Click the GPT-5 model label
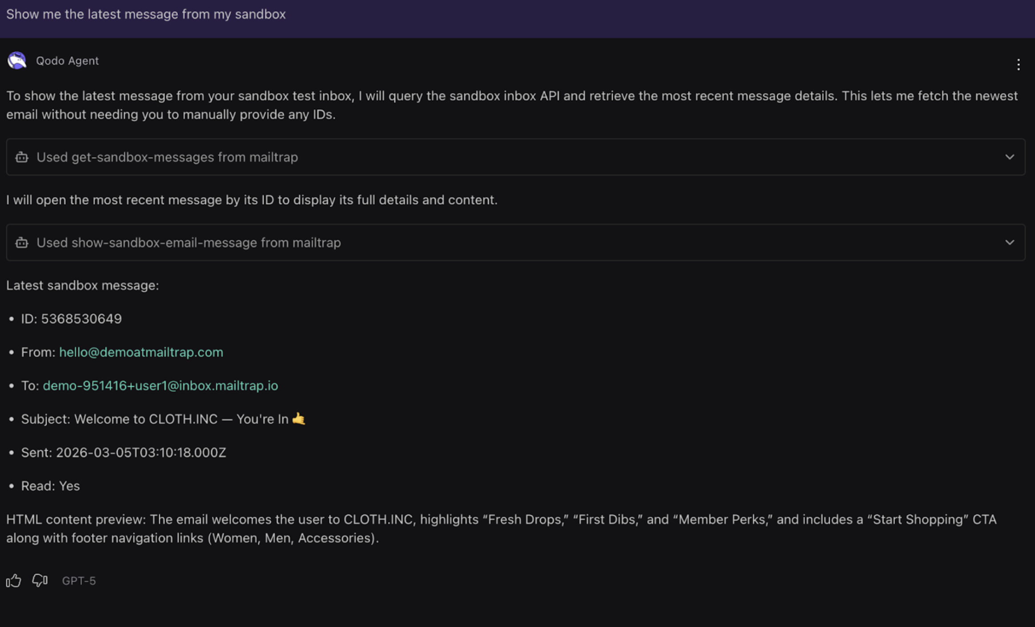Viewport: 1035px width, 627px height. (x=79, y=581)
